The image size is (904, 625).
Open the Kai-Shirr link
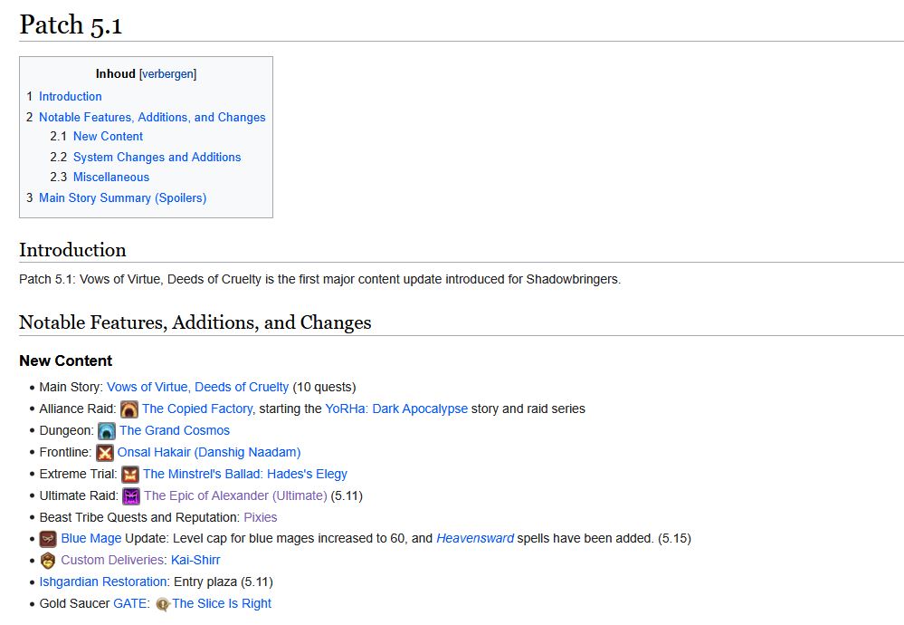tap(195, 561)
